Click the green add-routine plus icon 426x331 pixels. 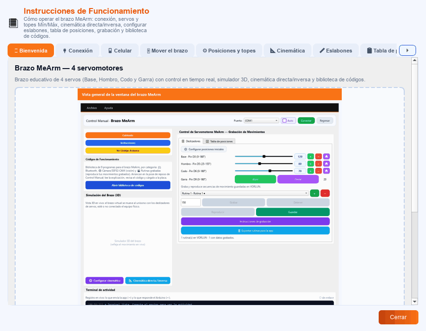(x=315, y=193)
